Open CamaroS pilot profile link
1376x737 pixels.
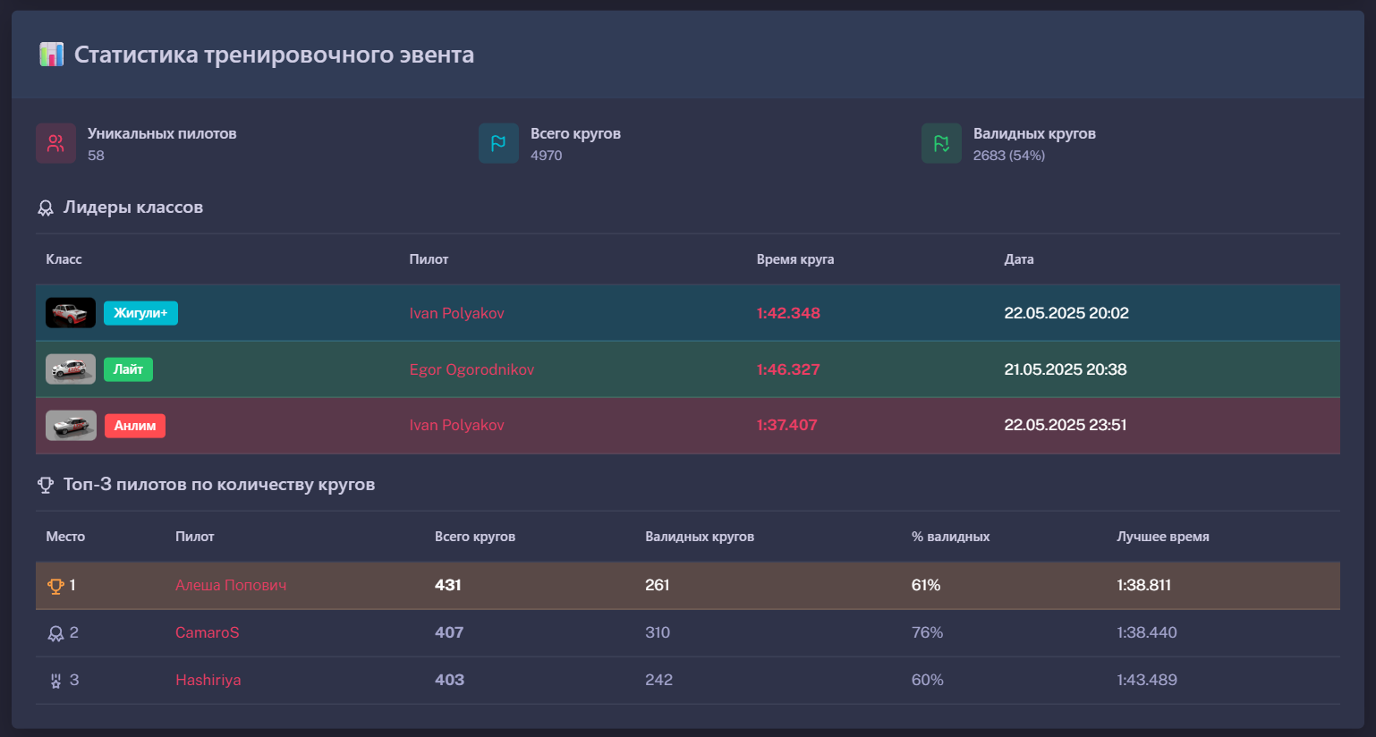[207, 632]
